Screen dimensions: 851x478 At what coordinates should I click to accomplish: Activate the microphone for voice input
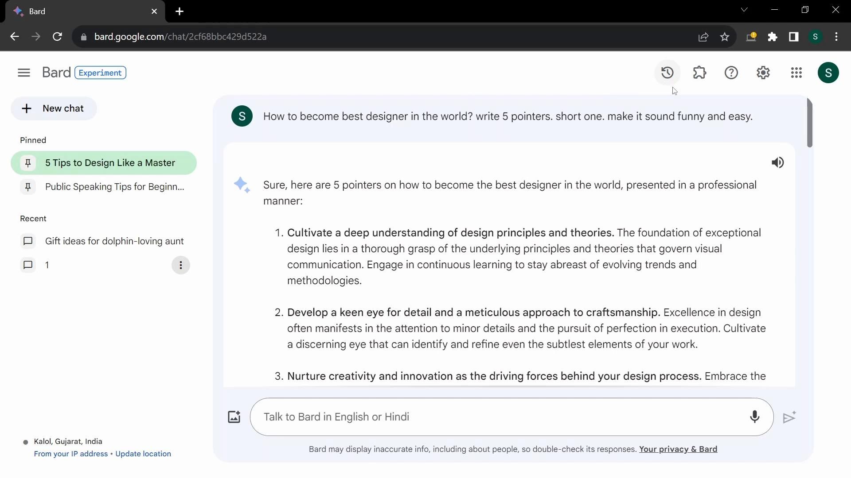coord(754,417)
